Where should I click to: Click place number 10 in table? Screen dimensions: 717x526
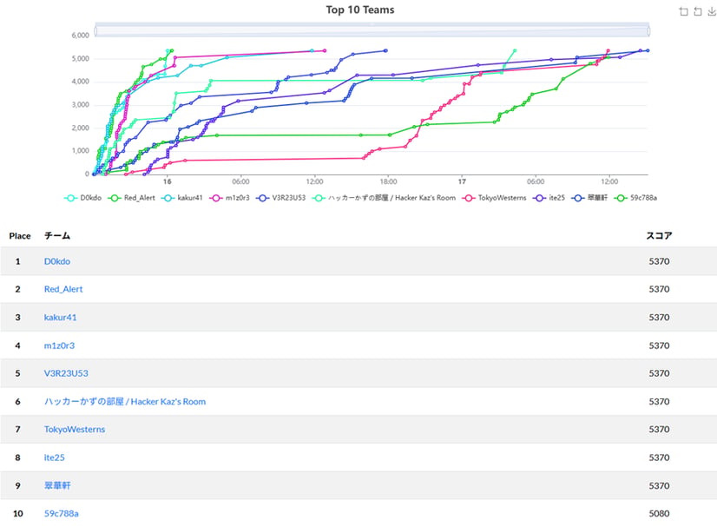18,514
